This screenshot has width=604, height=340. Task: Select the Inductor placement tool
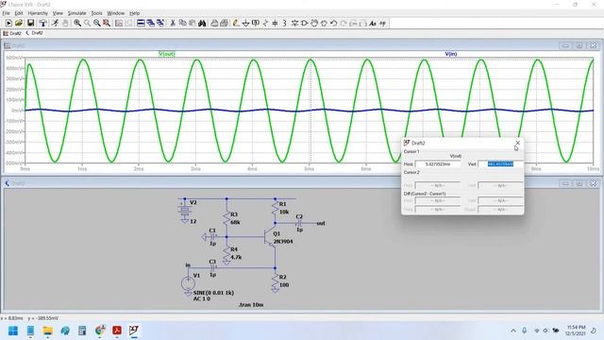(x=285, y=23)
